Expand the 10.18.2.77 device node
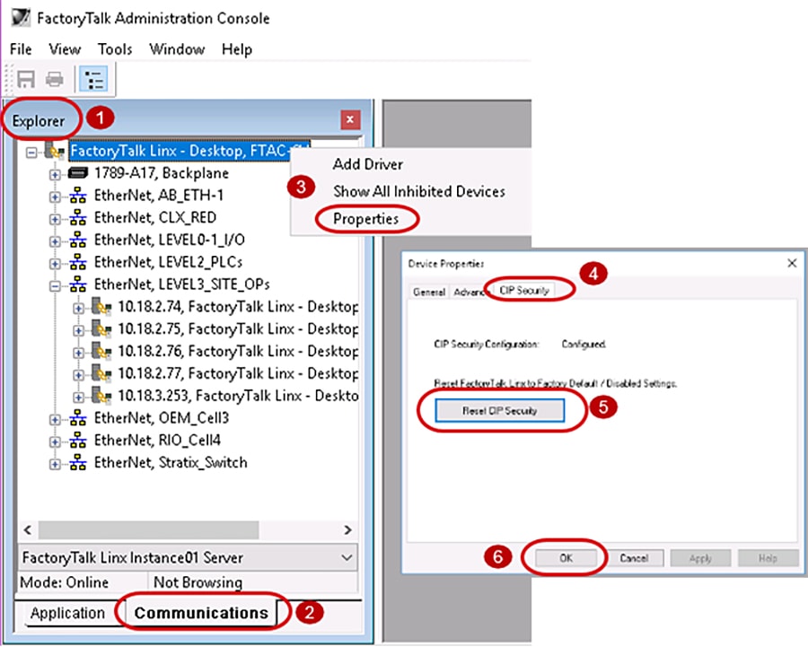Viewport: 808px width, 647px height. tap(78, 375)
